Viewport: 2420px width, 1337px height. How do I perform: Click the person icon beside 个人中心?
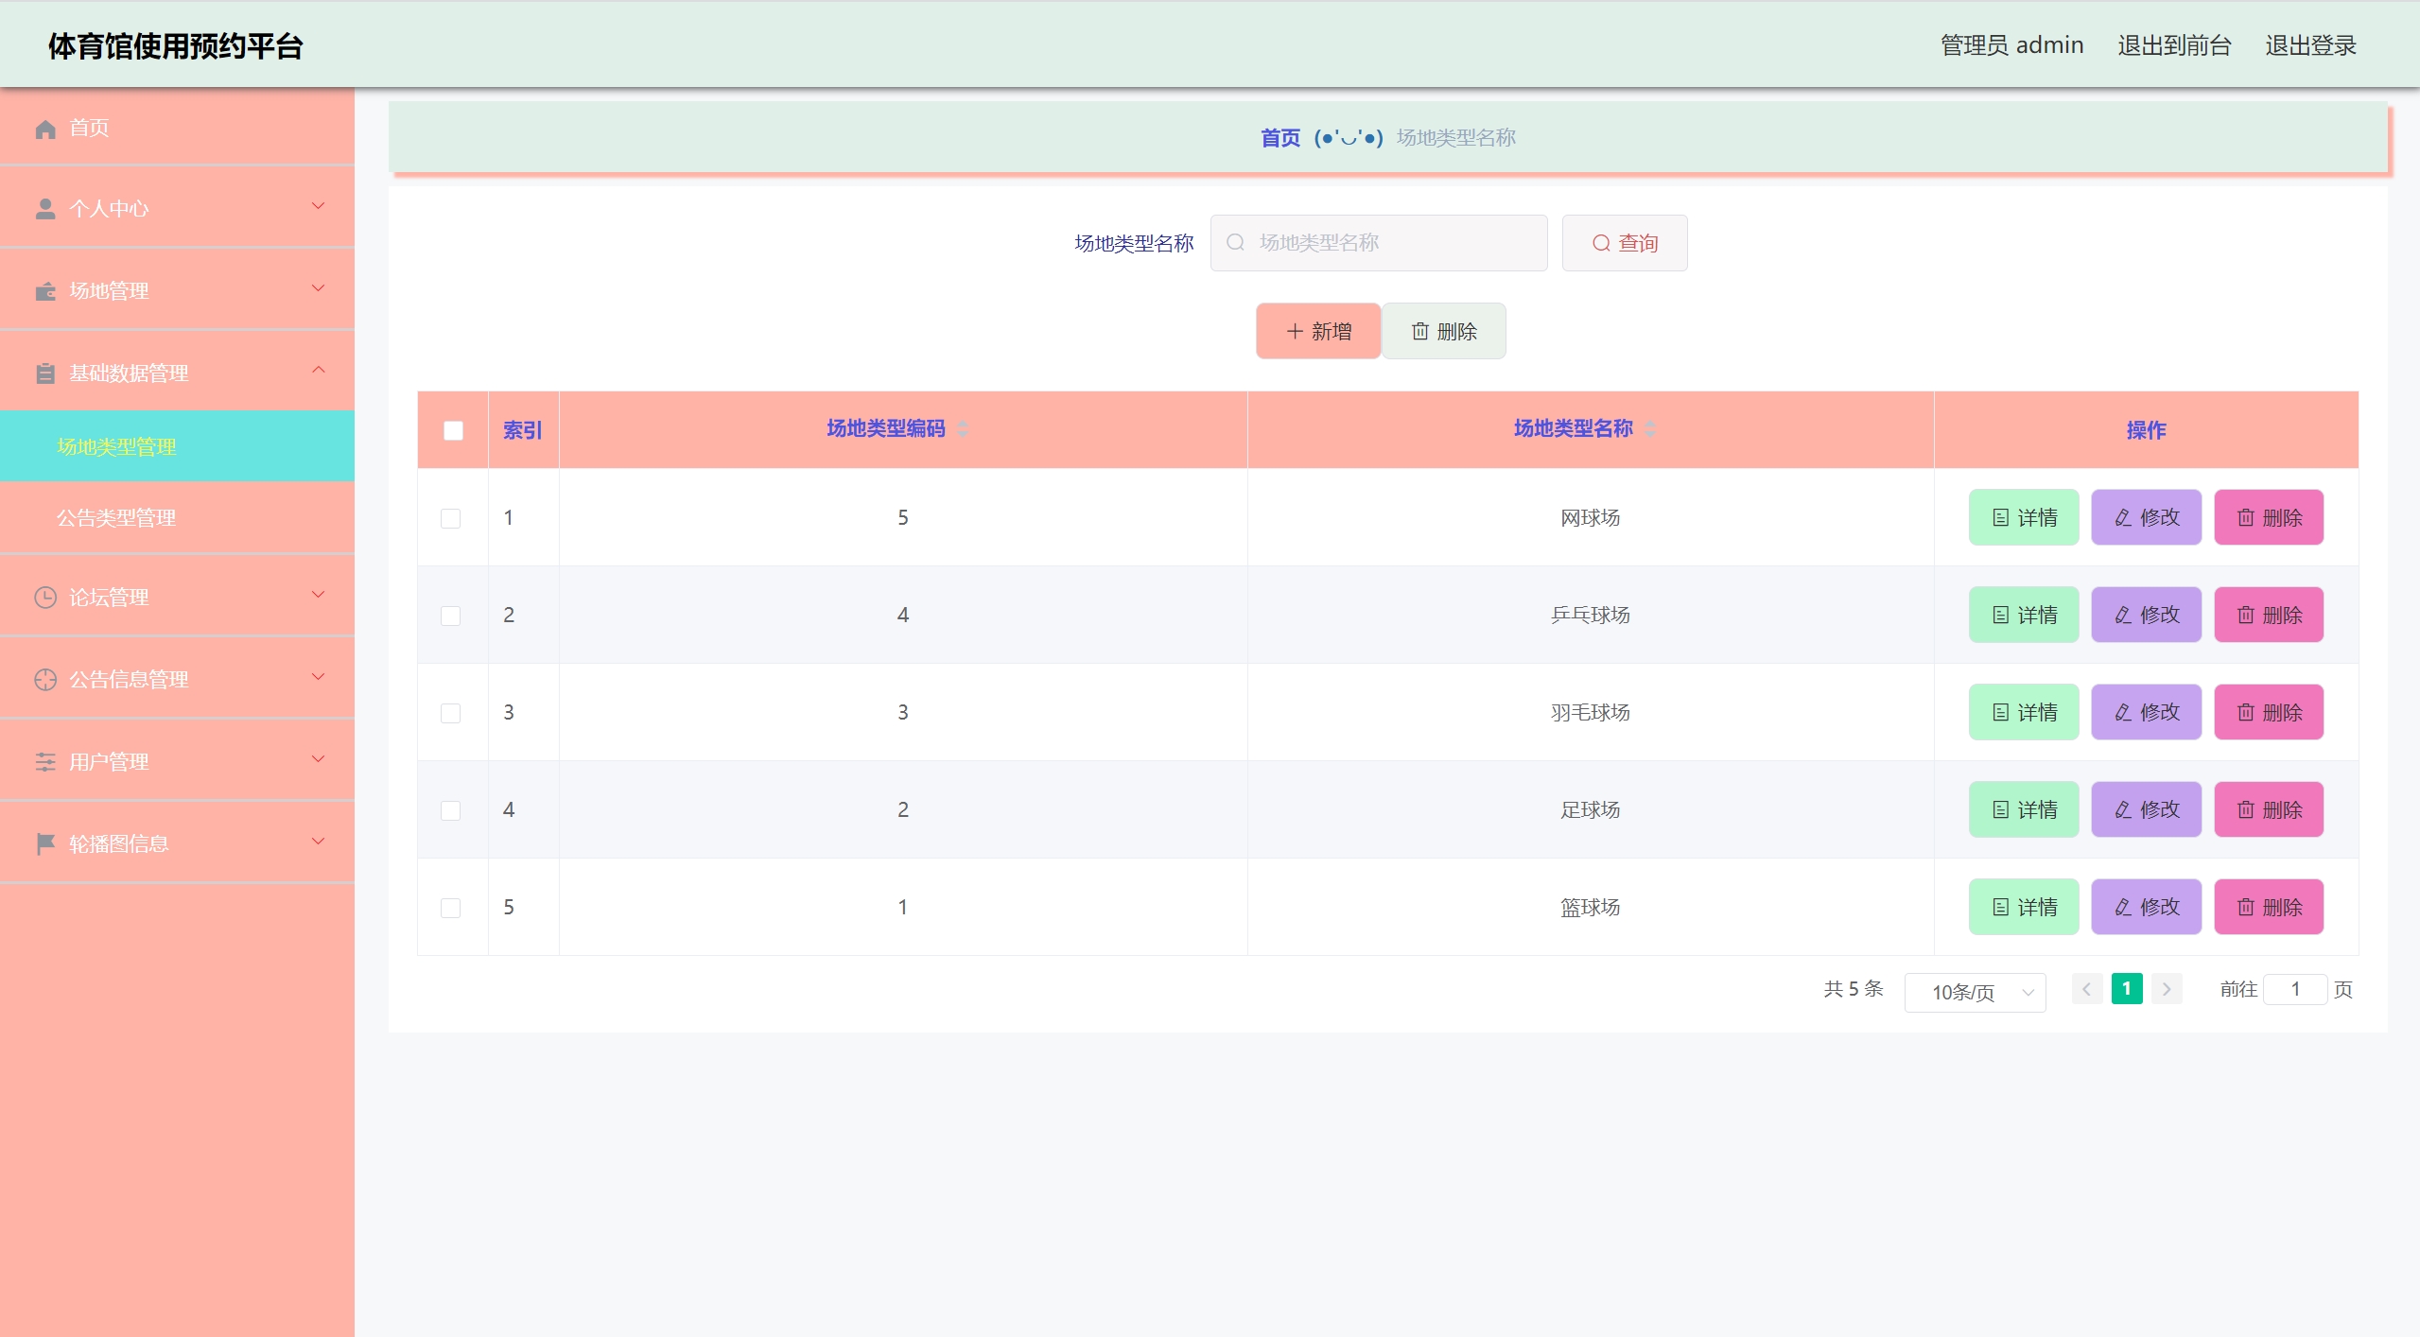45,209
